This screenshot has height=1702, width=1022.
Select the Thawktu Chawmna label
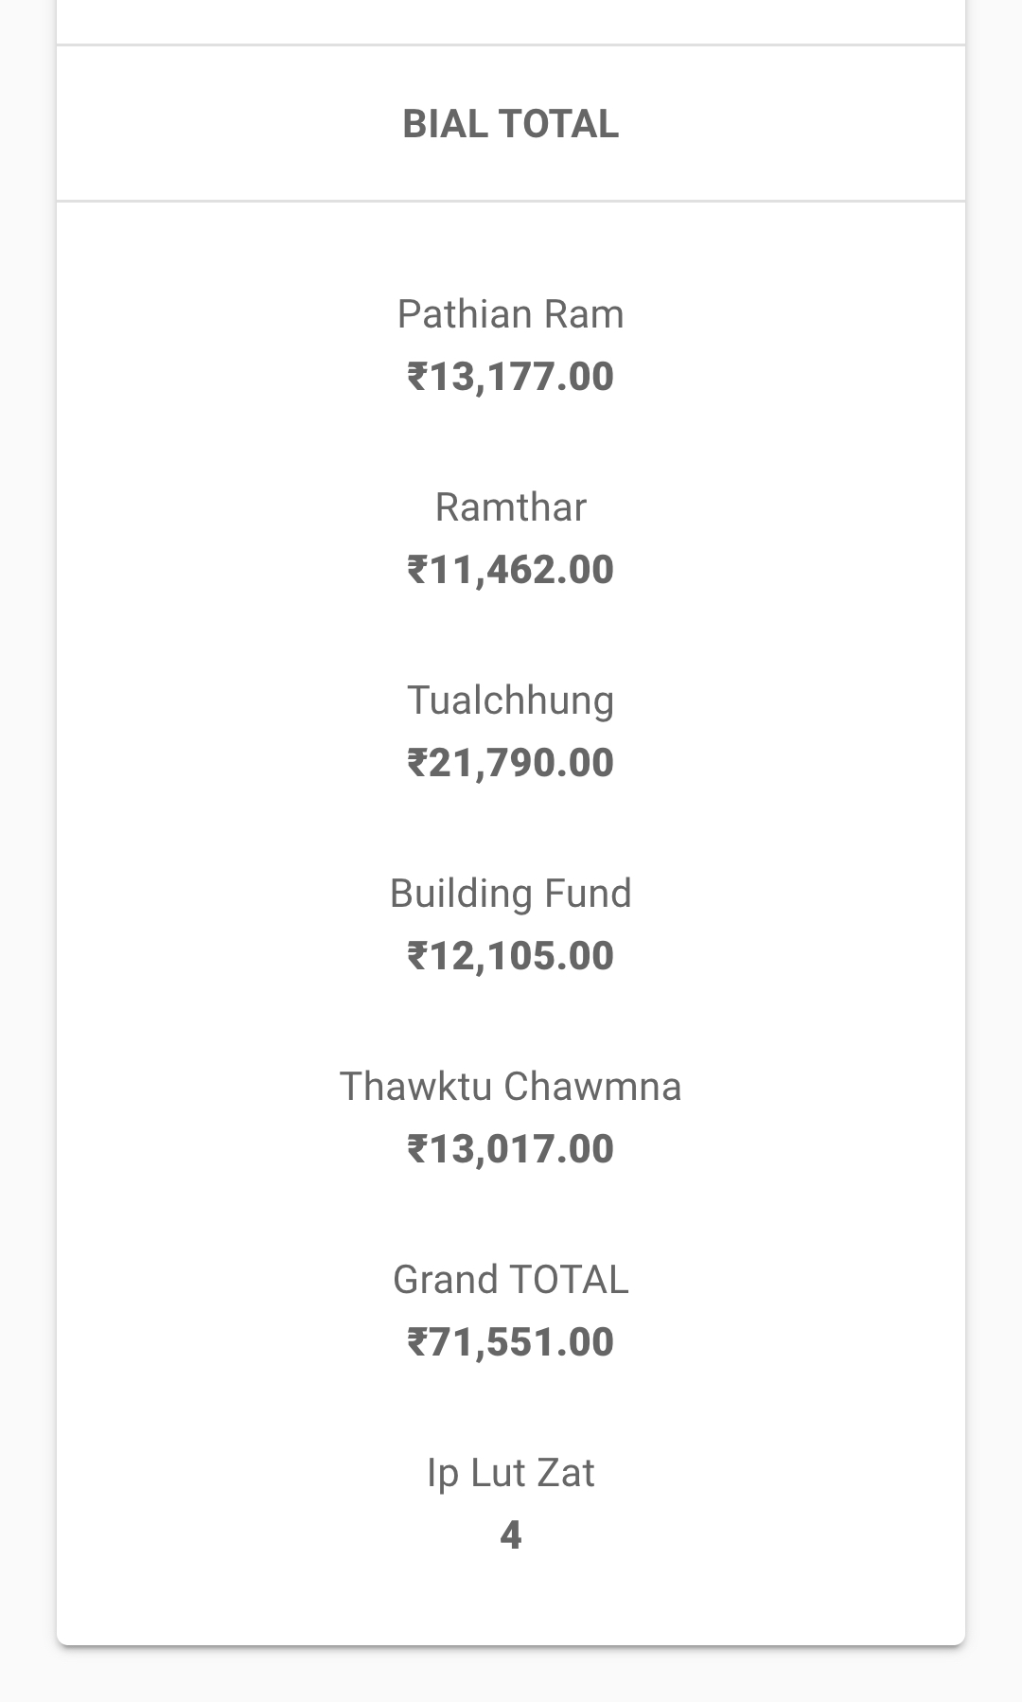511,1087
